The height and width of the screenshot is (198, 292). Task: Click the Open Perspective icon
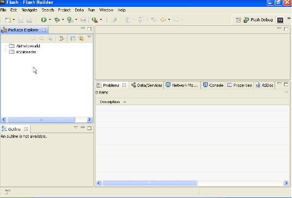(x=238, y=20)
